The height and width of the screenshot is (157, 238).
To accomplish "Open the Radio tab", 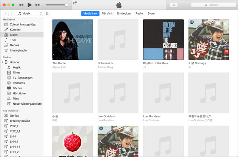I will 139,13.
